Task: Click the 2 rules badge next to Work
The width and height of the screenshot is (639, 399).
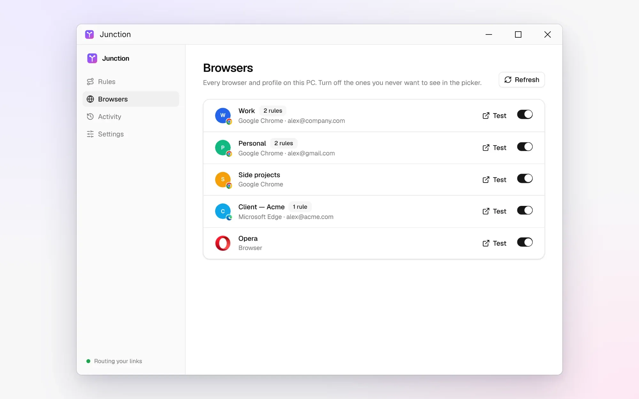Action: 273,111
